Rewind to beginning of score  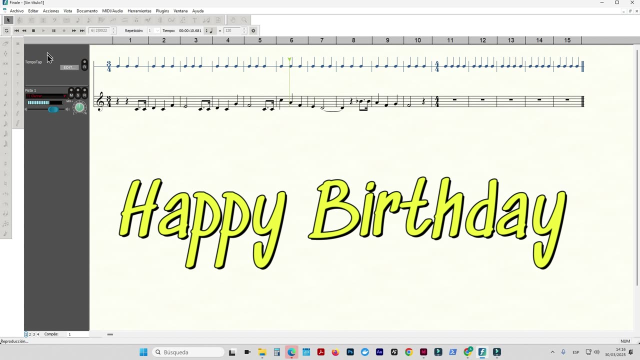tap(16, 30)
